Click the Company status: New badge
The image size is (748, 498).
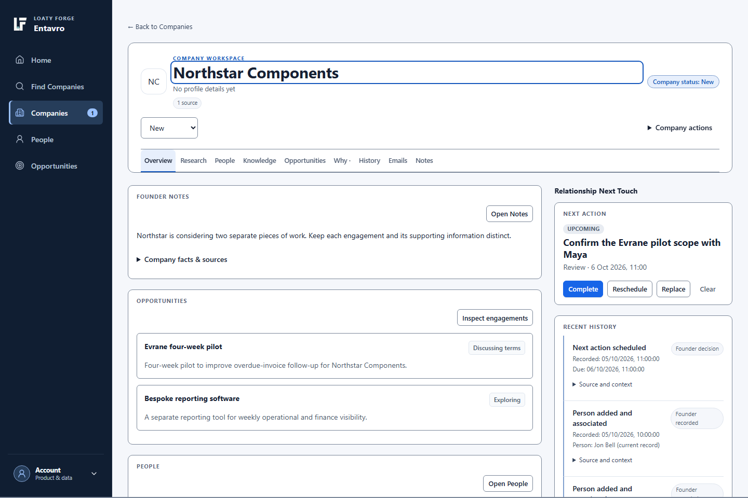click(x=683, y=82)
